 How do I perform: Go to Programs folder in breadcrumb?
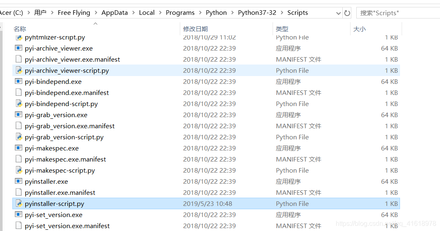point(180,13)
